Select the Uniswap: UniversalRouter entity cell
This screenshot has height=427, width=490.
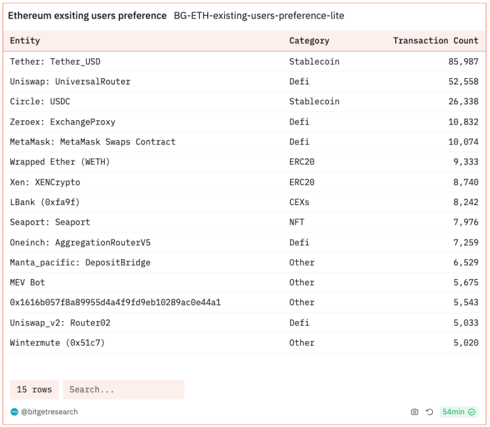(70, 82)
